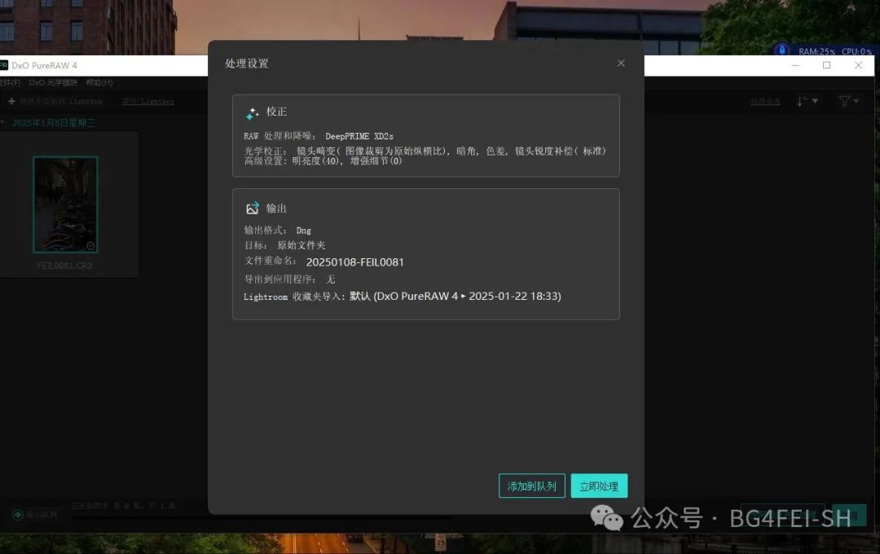The width and height of the screenshot is (880, 554).
Task: Maximize the DxO PureRAW 4 window
Action: pyautogui.click(x=827, y=65)
